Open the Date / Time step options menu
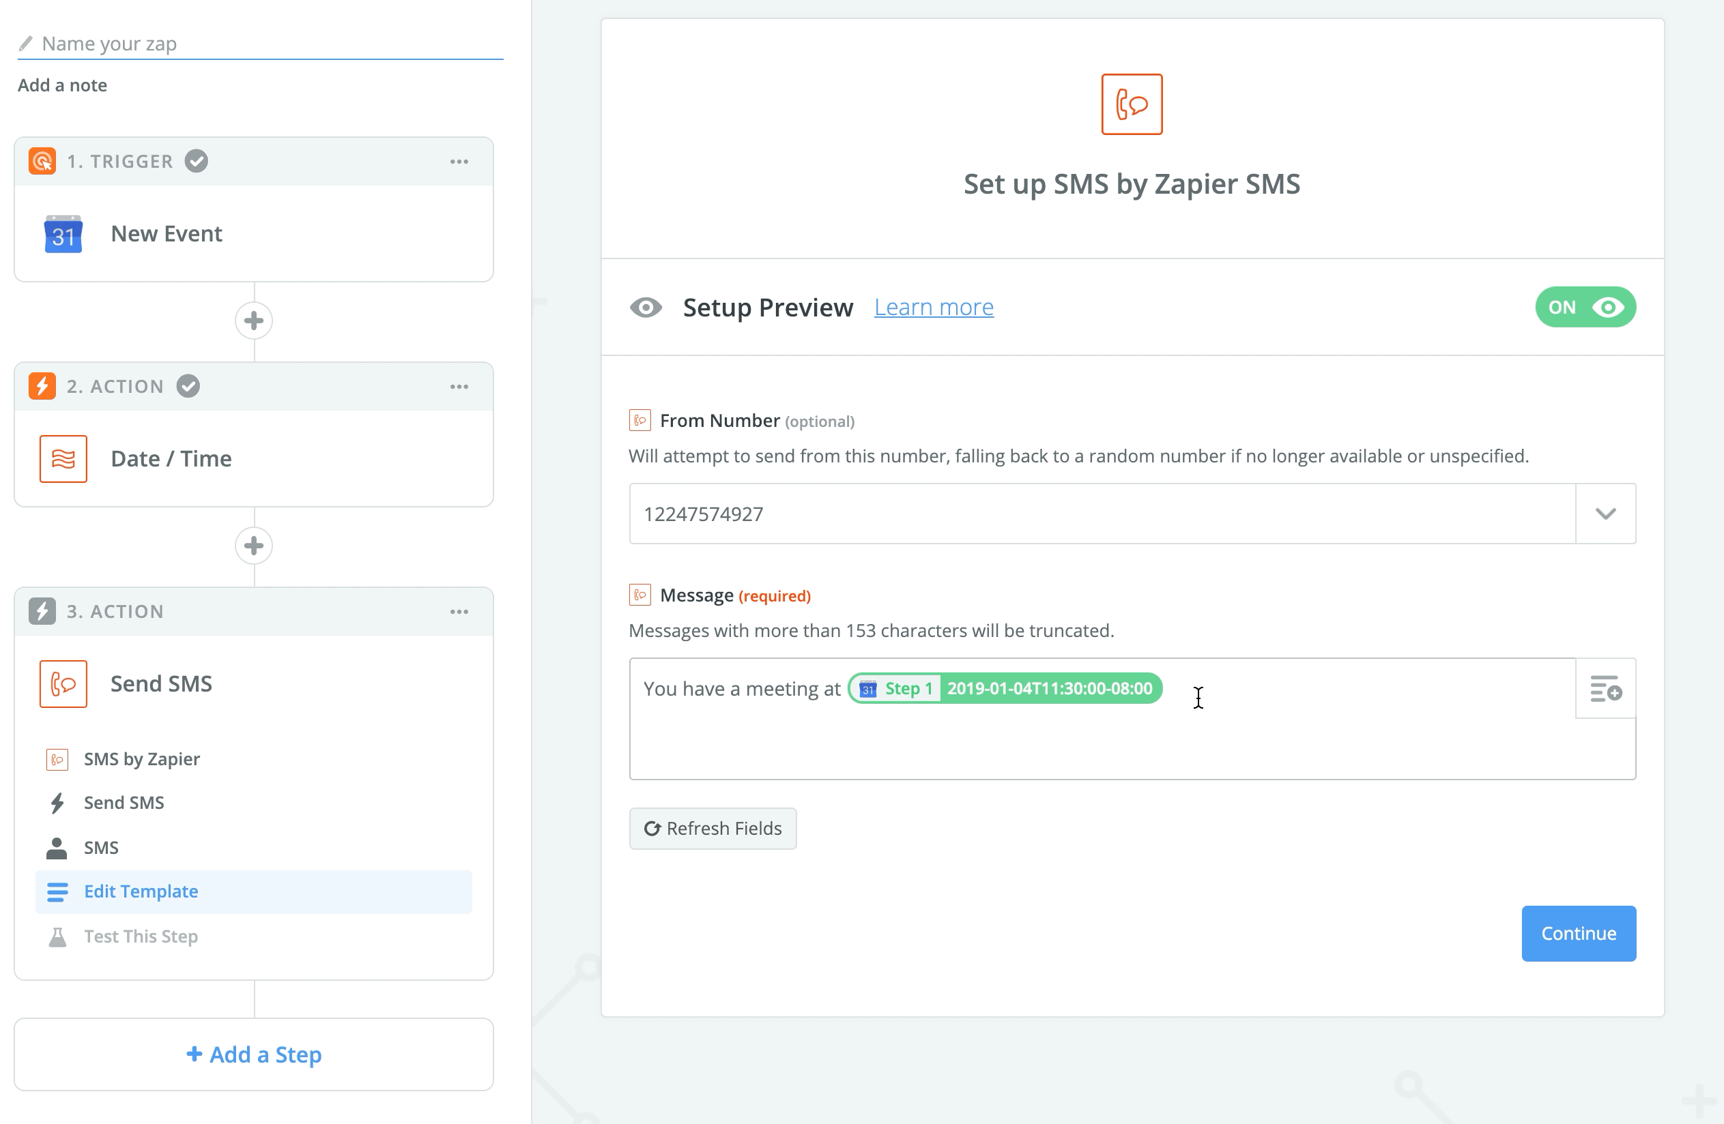Viewport: 1724px width, 1124px height. pyautogui.click(x=459, y=387)
